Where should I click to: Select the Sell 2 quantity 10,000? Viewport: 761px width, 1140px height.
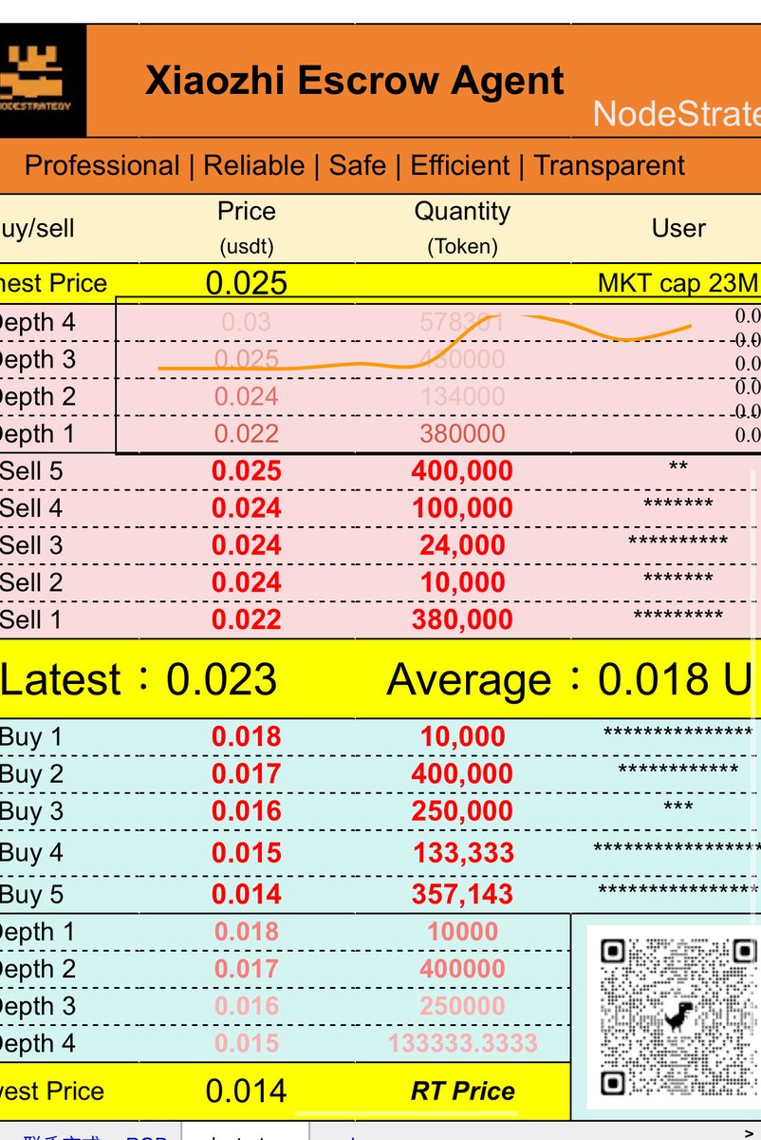point(462,582)
